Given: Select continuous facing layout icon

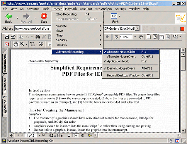Looking at the screenshot, I should click(82, 136).
